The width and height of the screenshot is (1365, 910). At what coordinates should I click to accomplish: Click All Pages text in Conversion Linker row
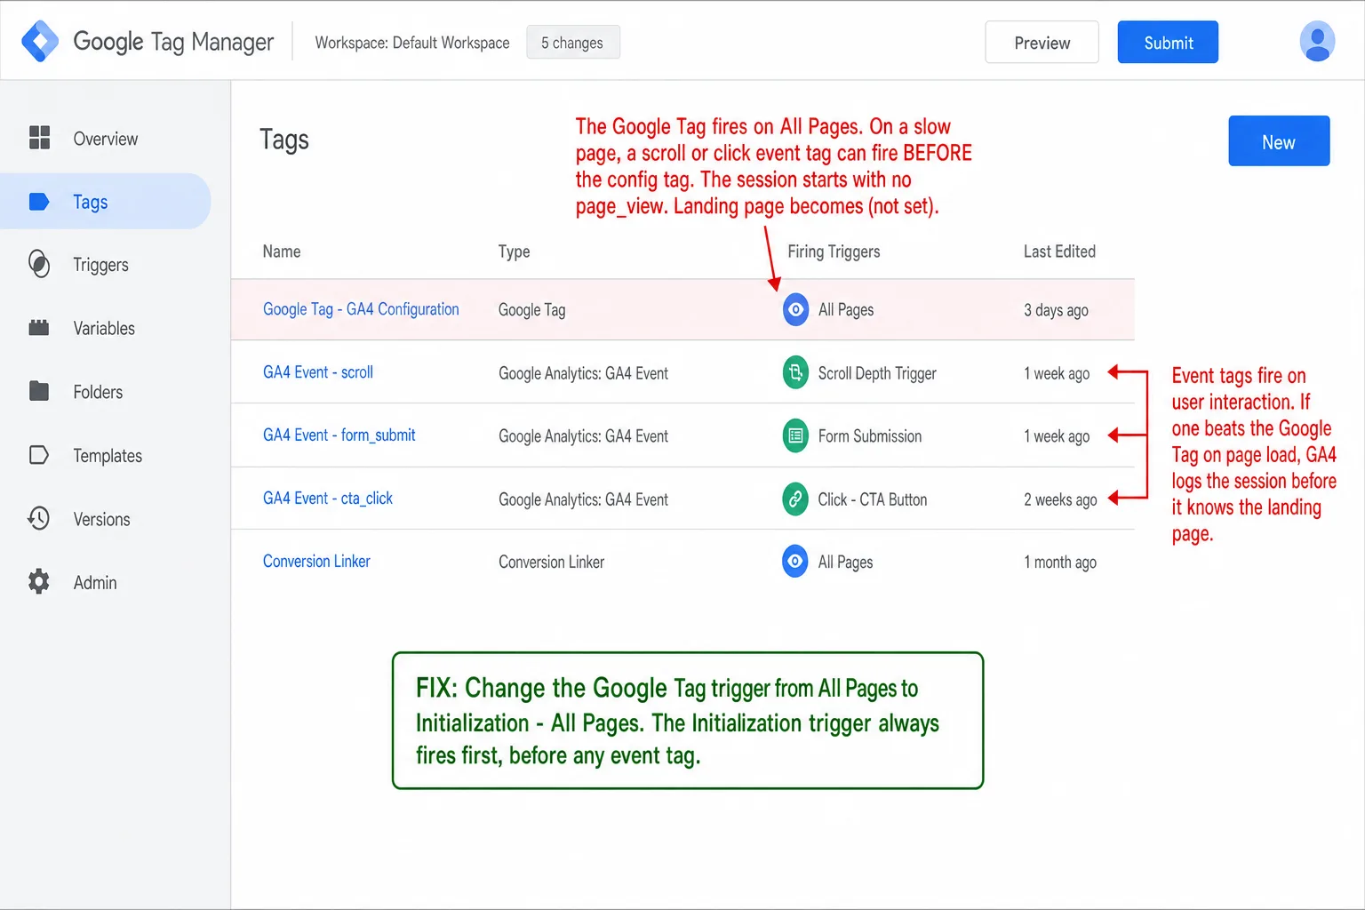[845, 563]
